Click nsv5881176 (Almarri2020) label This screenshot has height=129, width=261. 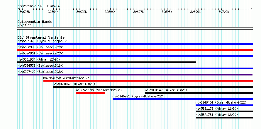217,109
